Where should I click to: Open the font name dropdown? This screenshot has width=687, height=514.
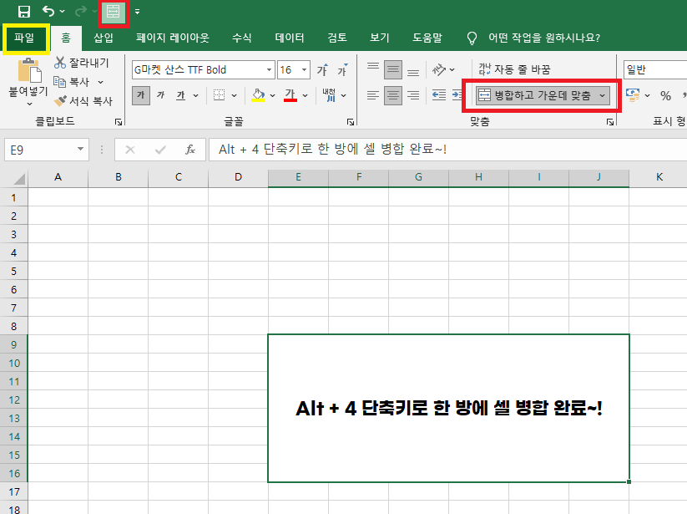(x=269, y=69)
